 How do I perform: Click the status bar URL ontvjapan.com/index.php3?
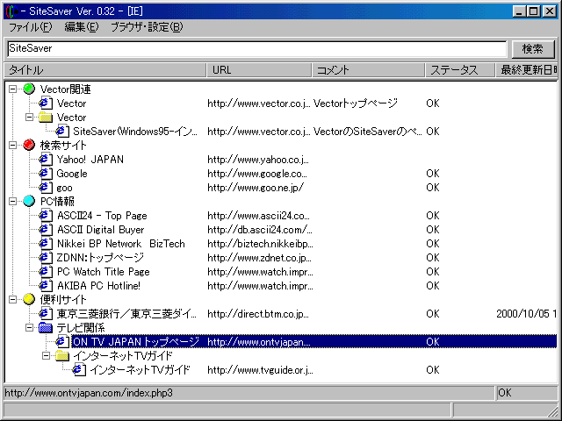(89, 393)
